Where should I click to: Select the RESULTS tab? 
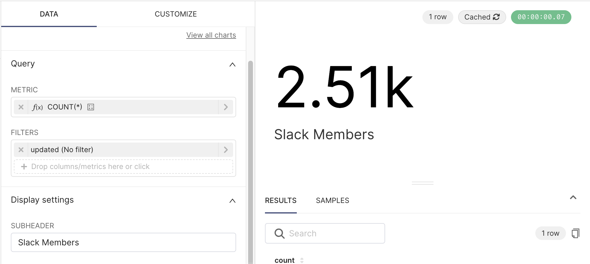tap(281, 201)
